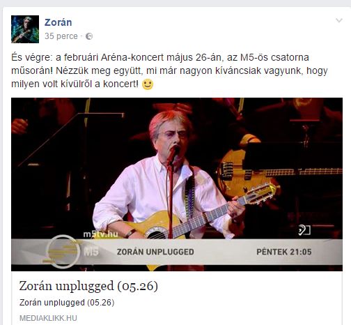The image size is (351, 325).
Task: Click the post text about the Aréna-koncert
Action: pos(169,70)
